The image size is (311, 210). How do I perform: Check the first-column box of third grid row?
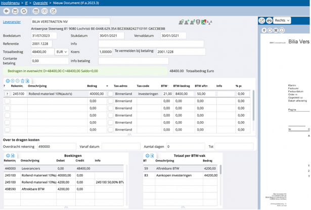pyautogui.click(x=7, y=108)
